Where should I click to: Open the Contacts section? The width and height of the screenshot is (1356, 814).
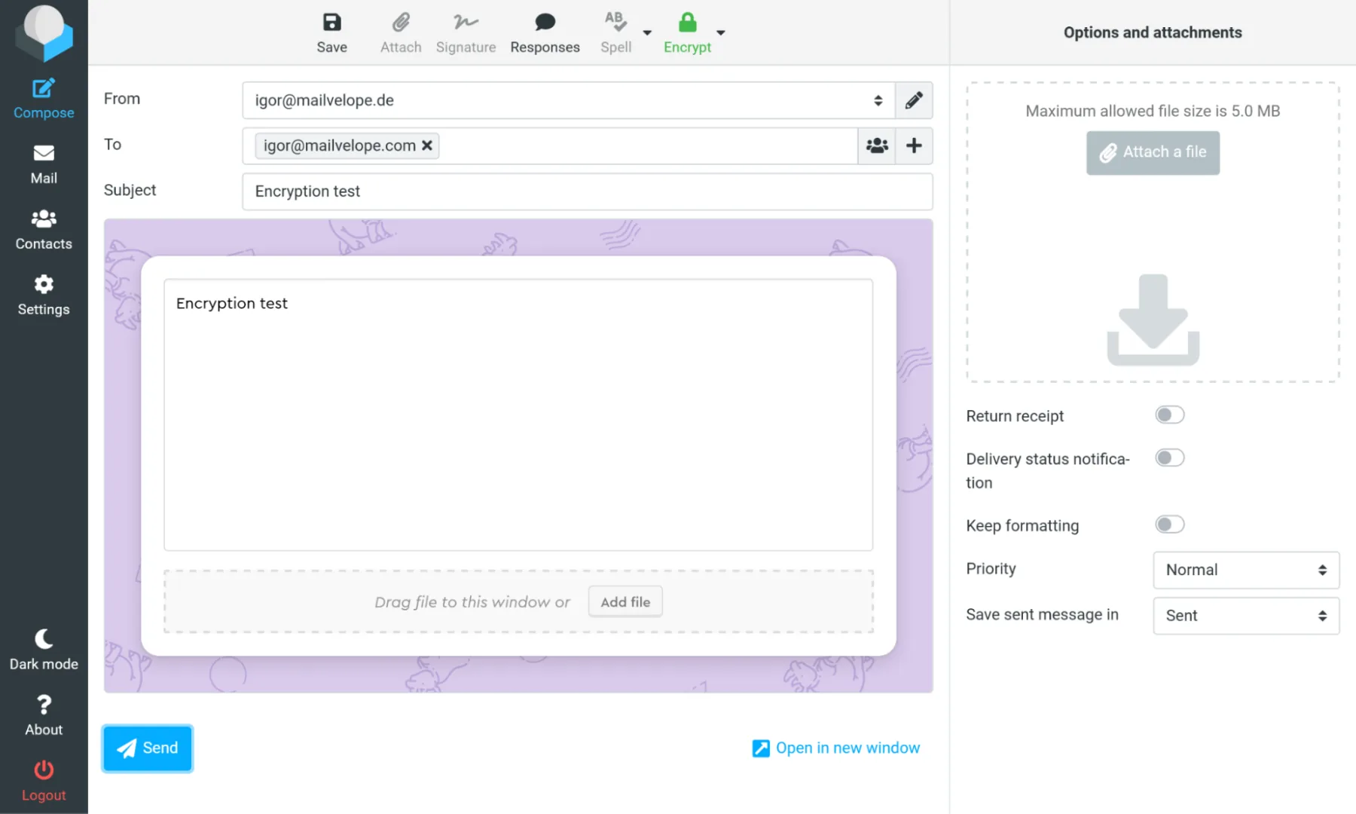click(x=43, y=228)
